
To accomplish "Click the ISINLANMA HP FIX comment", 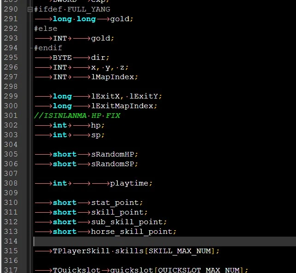I will point(77,116).
